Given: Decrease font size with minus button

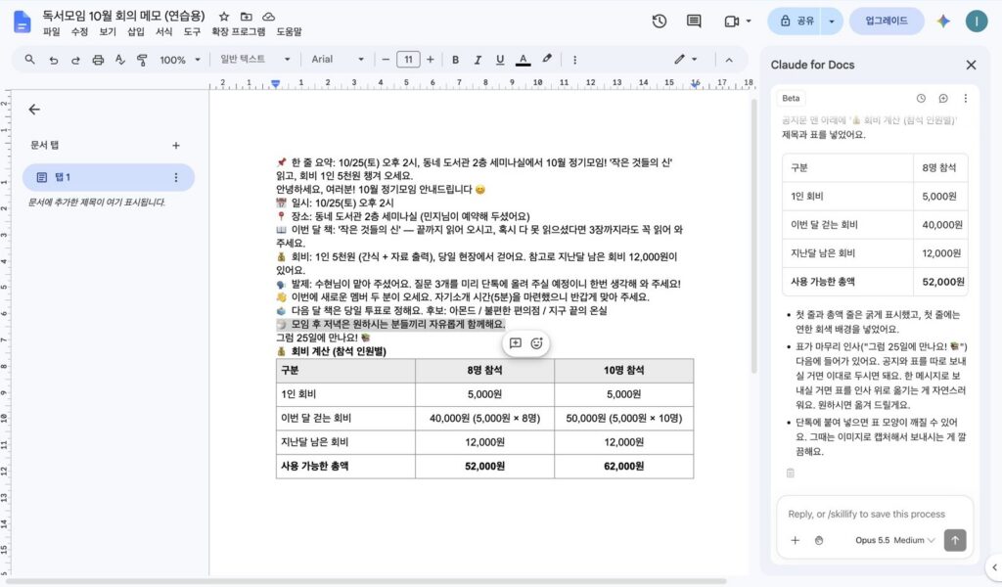Looking at the screenshot, I should pos(386,60).
